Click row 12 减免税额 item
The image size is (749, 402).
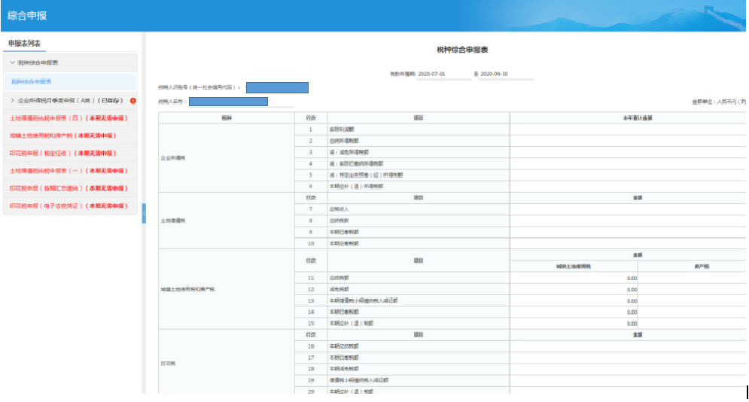click(x=339, y=289)
